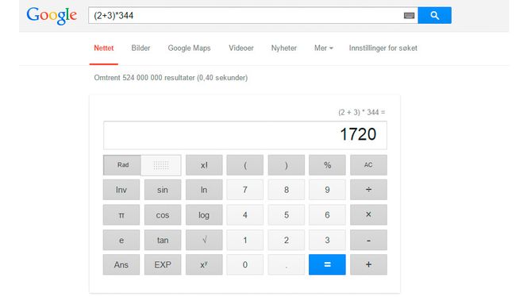Open the Google Maps tab

click(189, 48)
